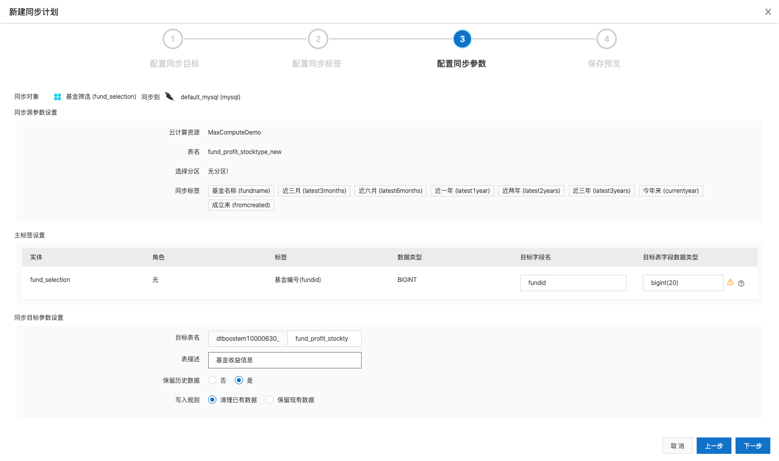Click the 配置同步标签 step label

317,63
